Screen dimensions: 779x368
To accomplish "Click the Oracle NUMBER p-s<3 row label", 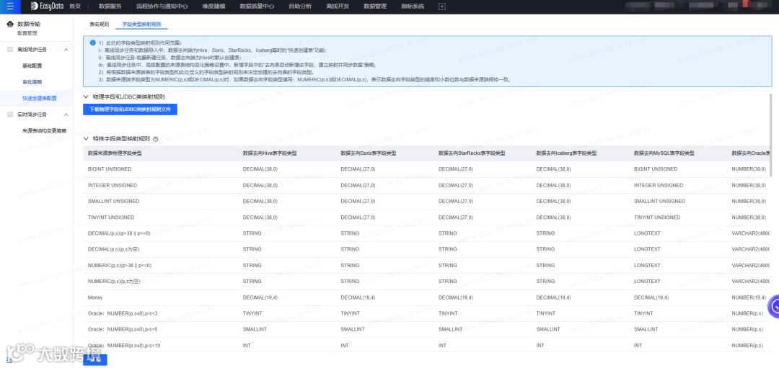I will click(x=123, y=313).
